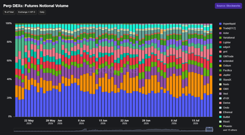
Task: Select the % of Total chip
Action: coord(9,12)
